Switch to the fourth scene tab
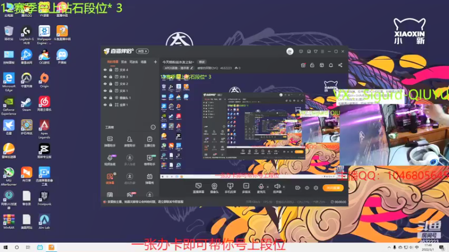449x252 pixels. point(144,62)
